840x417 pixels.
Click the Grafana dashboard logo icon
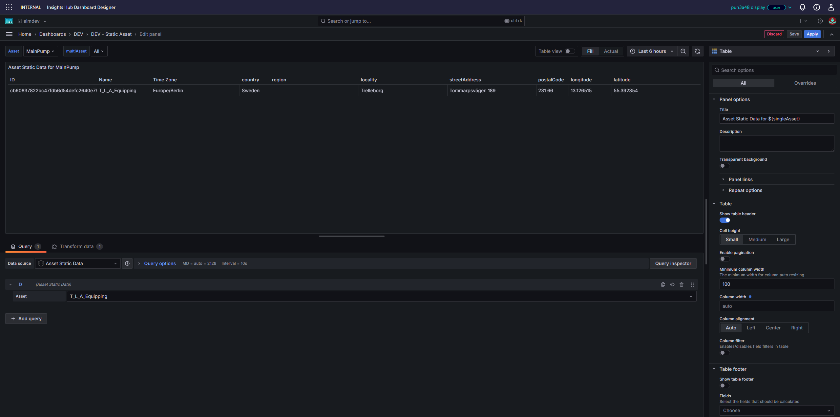click(x=9, y=21)
